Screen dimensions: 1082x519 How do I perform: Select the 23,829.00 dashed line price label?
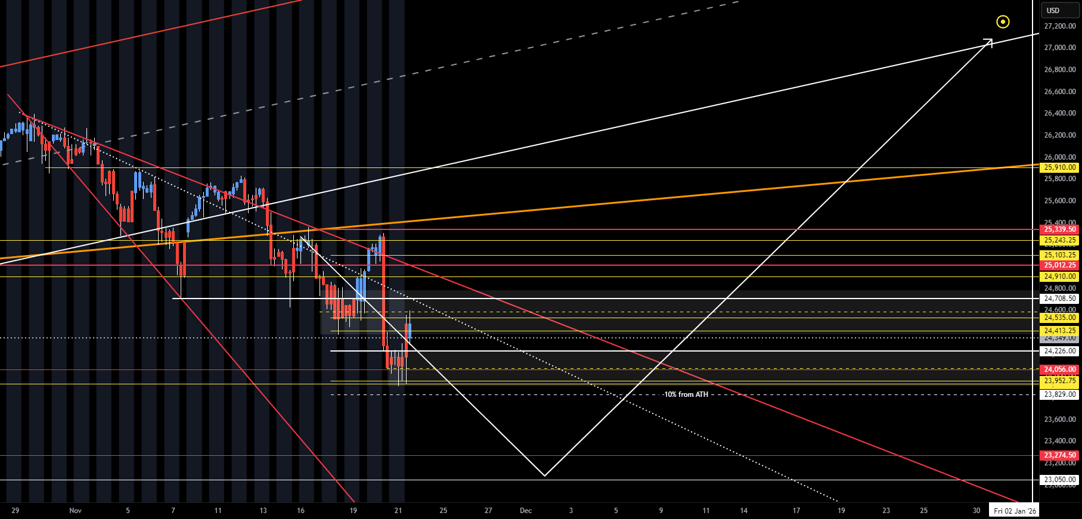pyautogui.click(x=1060, y=394)
